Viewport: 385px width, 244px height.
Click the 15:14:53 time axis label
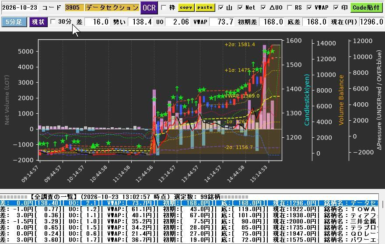click(259, 174)
